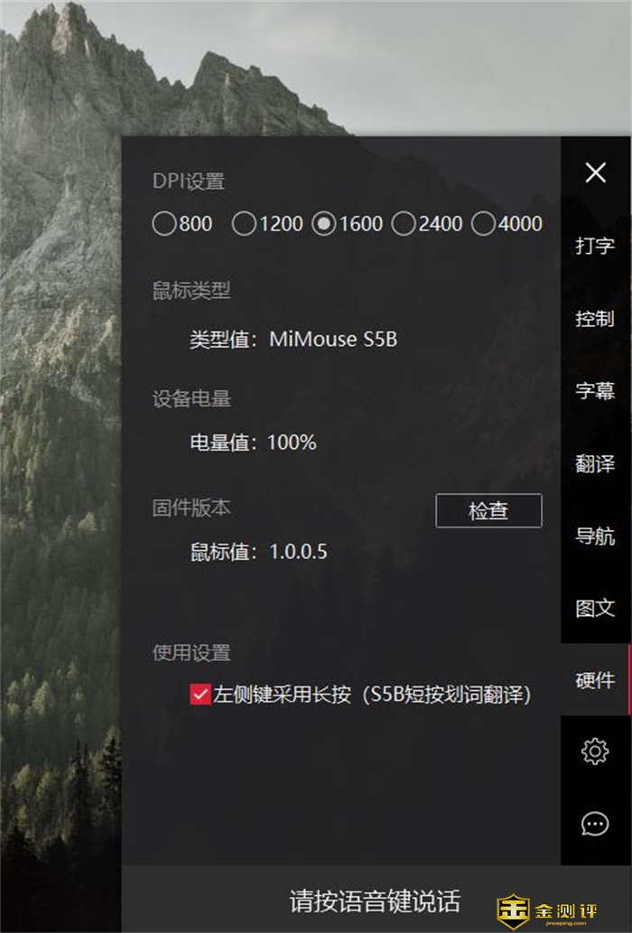This screenshot has width=632, height=933.
Task: Switch to the 打字 tab
Action: click(x=595, y=245)
